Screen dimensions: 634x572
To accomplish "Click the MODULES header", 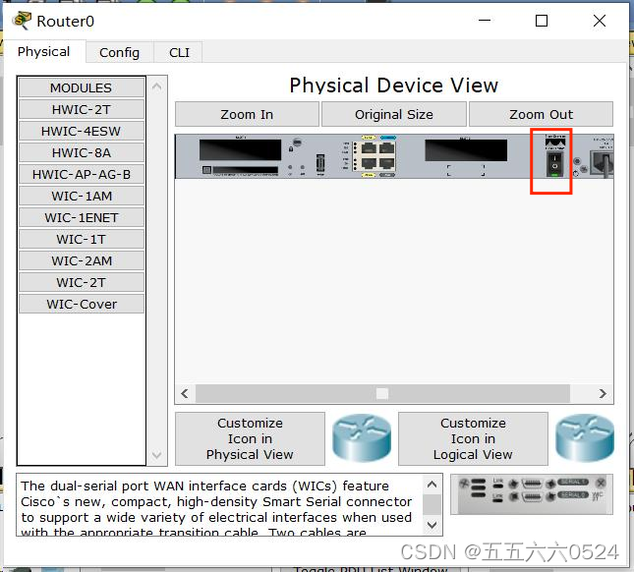I will (82, 87).
